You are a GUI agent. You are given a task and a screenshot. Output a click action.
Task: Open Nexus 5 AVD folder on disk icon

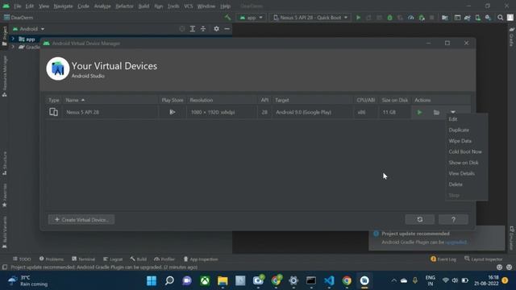pos(436,113)
